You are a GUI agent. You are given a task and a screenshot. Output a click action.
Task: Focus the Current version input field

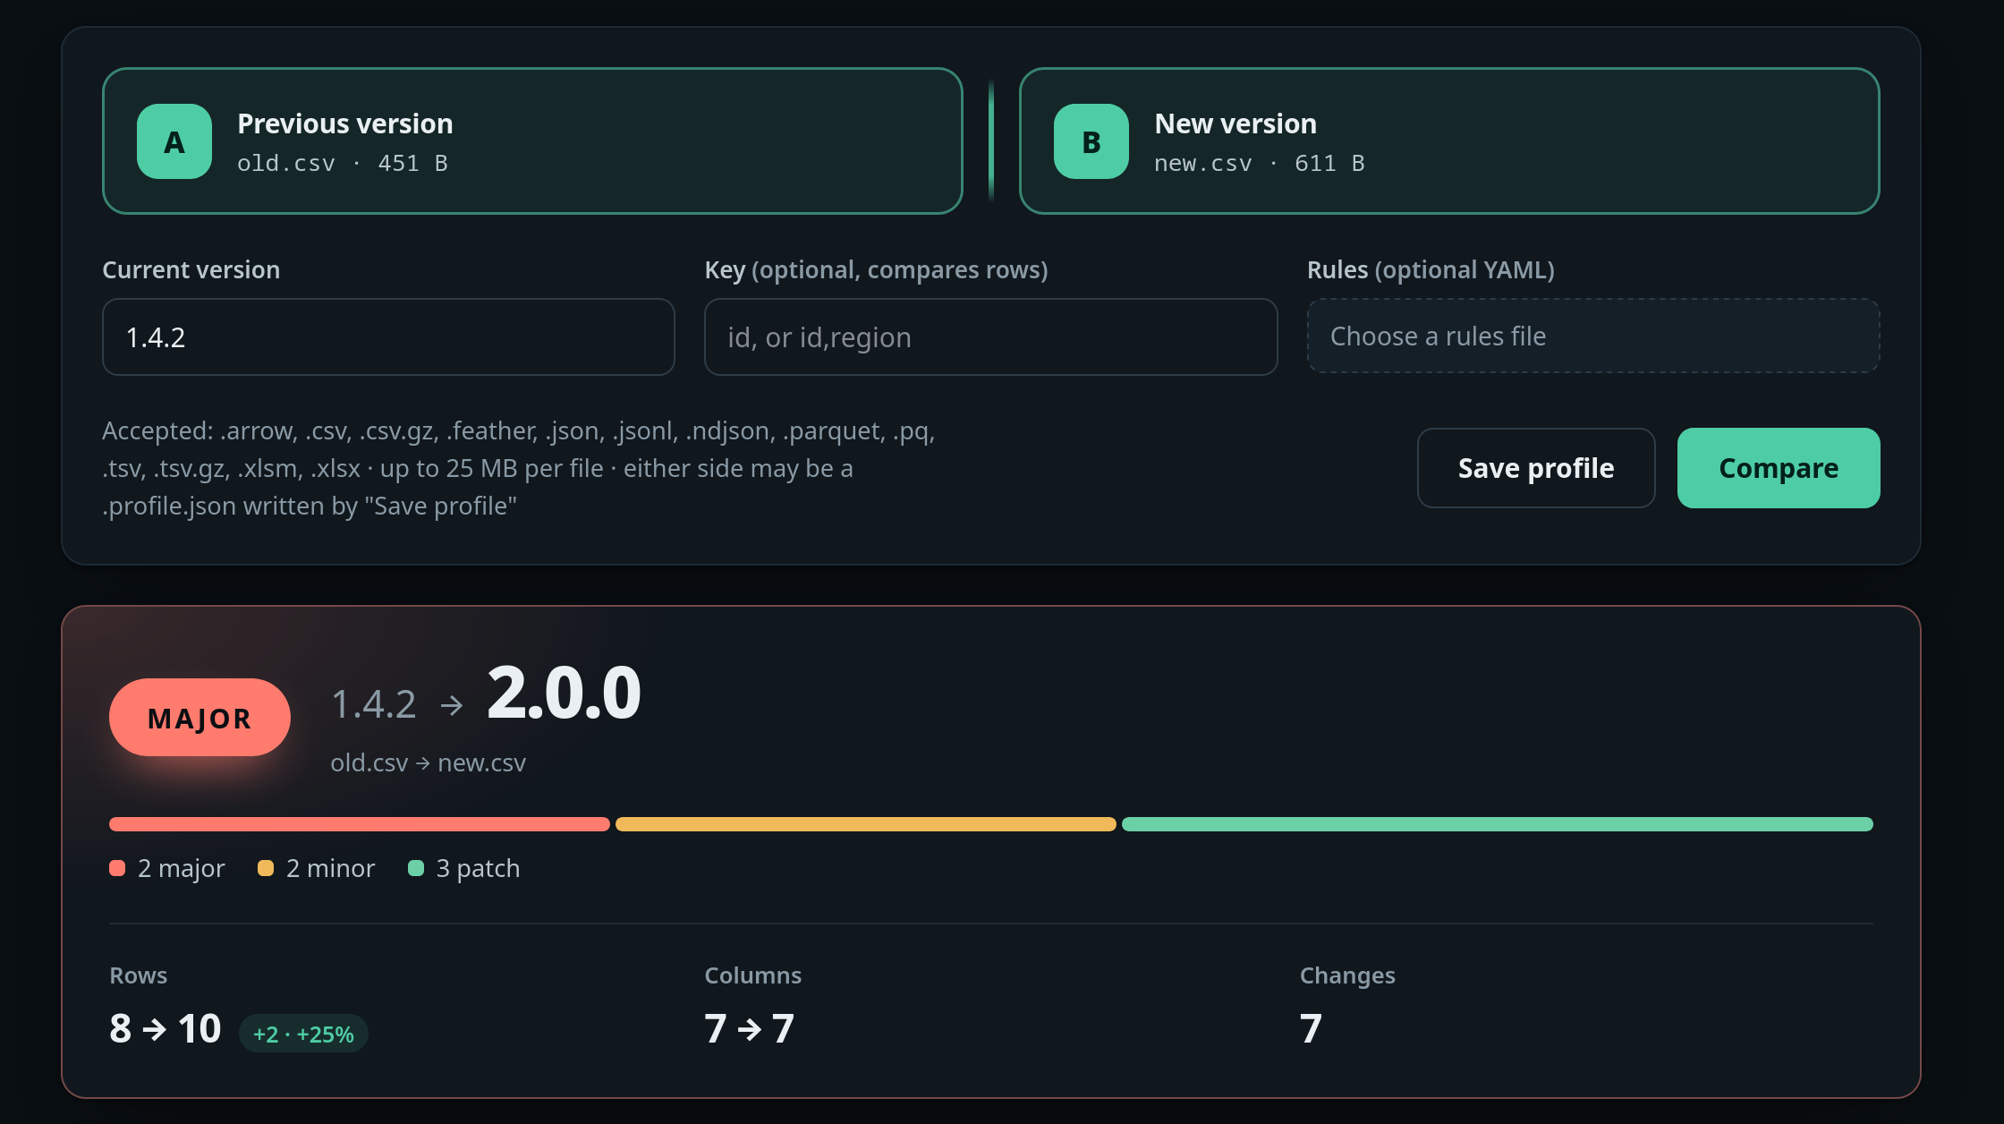point(388,336)
